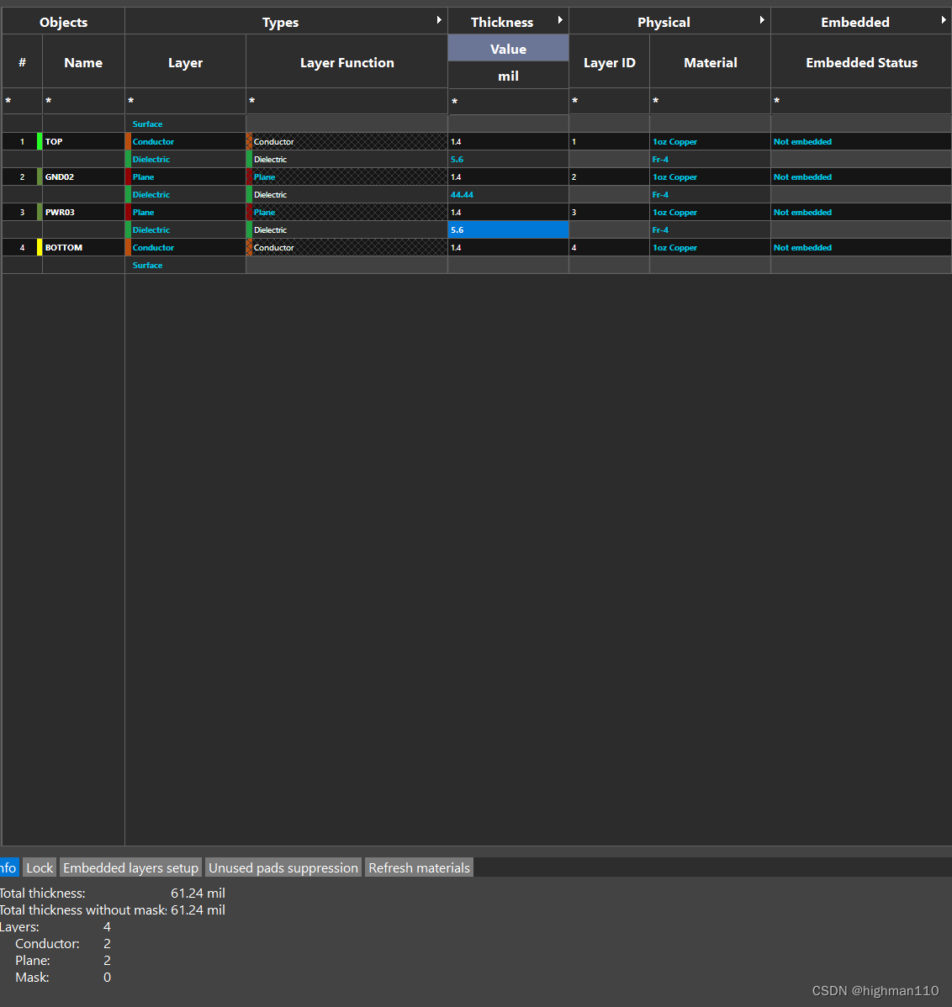Click the Material column filter field
The width and height of the screenshot is (952, 1007).
[710, 102]
